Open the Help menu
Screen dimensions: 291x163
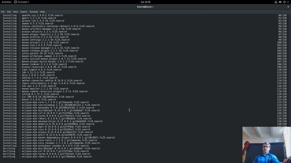(42, 12)
